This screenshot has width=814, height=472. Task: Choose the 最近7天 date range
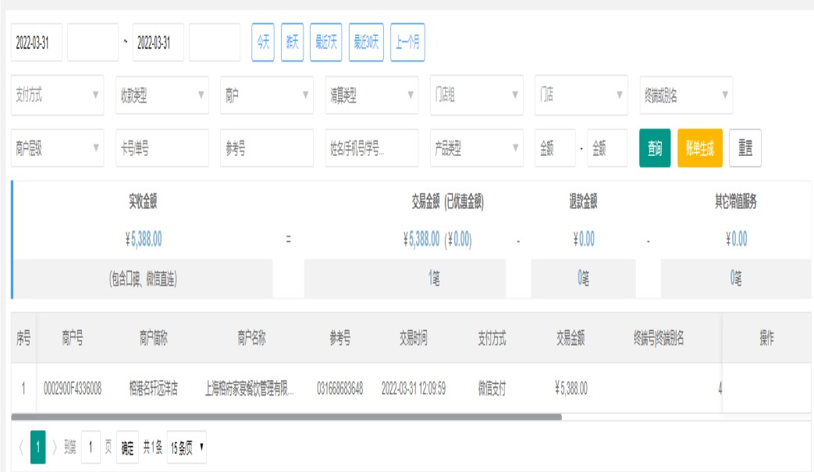click(x=325, y=42)
